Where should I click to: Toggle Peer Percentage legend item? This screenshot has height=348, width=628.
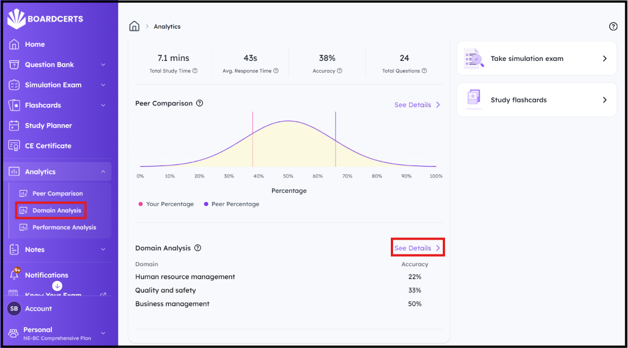[x=232, y=204]
